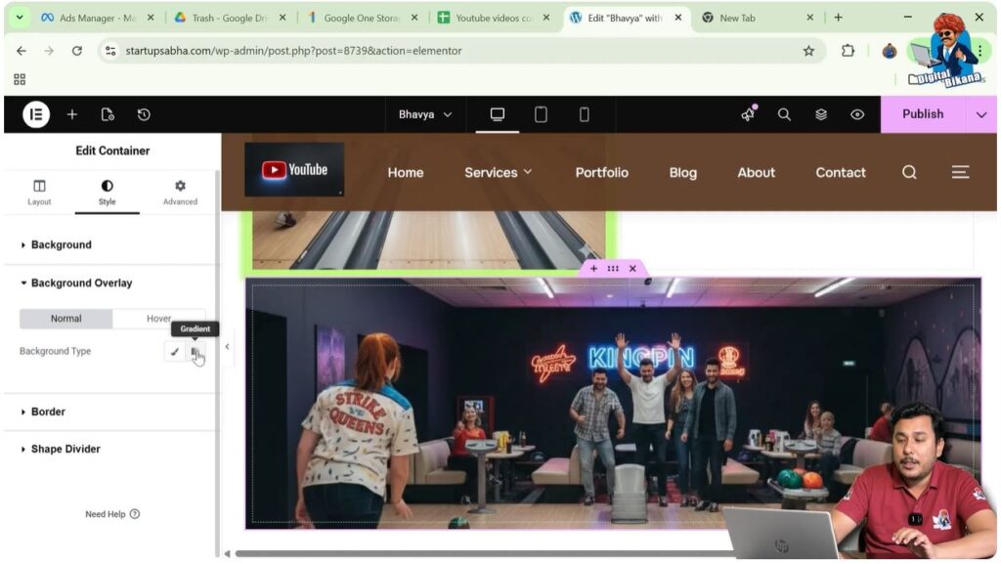Switch to Mobile preview mode
This screenshot has height=564, width=1001.
[584, 114]
